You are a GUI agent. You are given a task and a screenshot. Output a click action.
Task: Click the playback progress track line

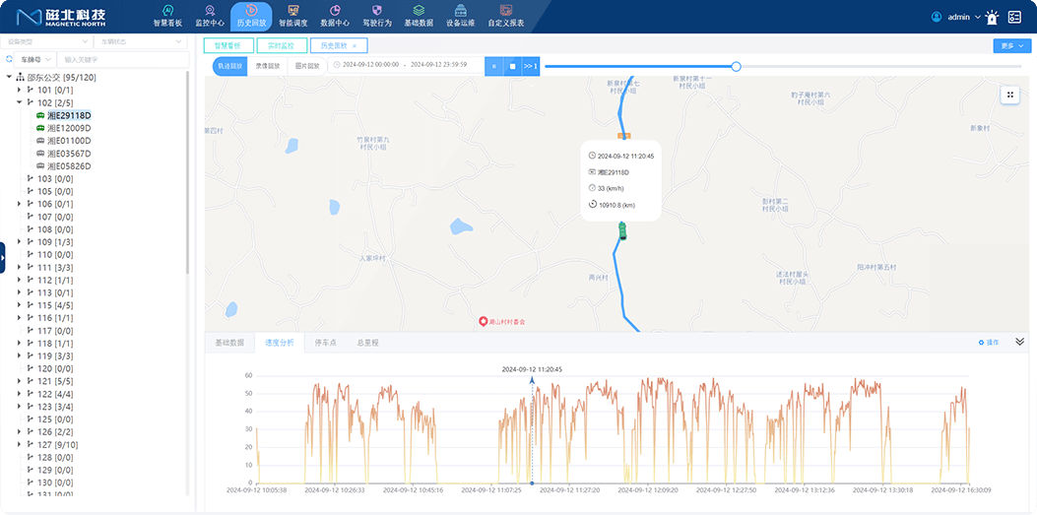784,66
